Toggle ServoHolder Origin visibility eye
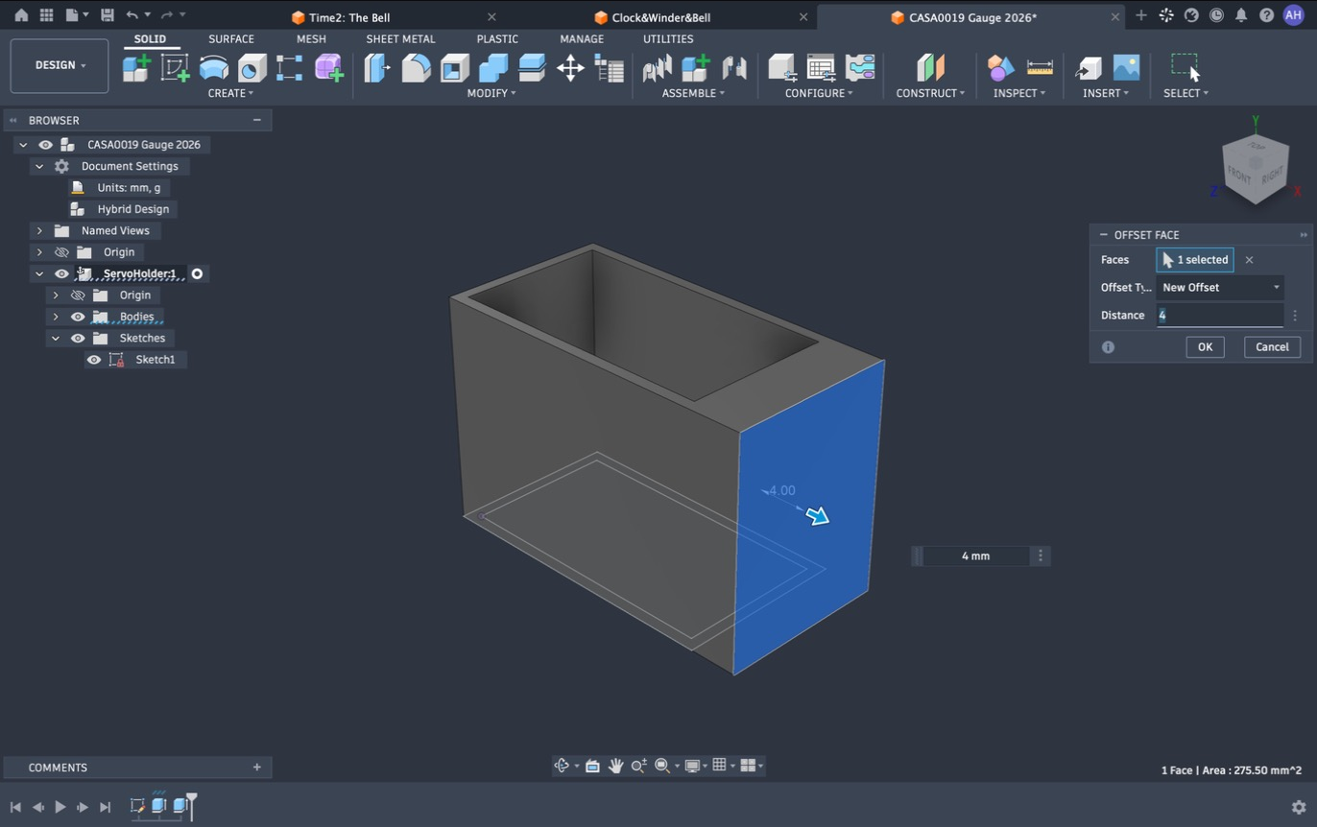Image resolution: width=1317 pixels, height=827 pixels. (x=78, y=295)
